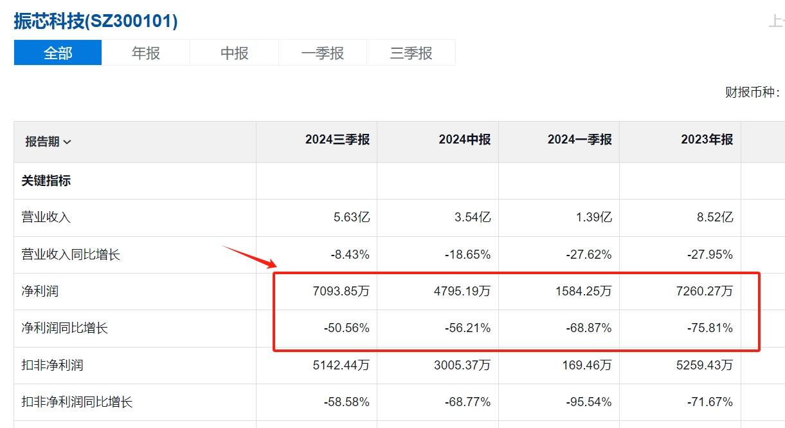Click the 2024中报 column header
This screenshot has width=785, height=428.
coord(465,140)
